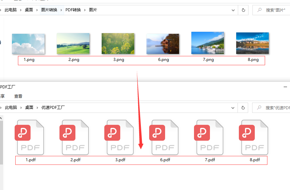Expand chevron after 桌面 in lower address bar
Image resolution: width=290 pixels, height=190 pixels.
tap(37, 108)
